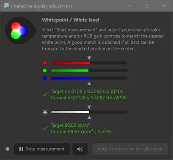Click the blue channel dot icon

tap(45, 78)
